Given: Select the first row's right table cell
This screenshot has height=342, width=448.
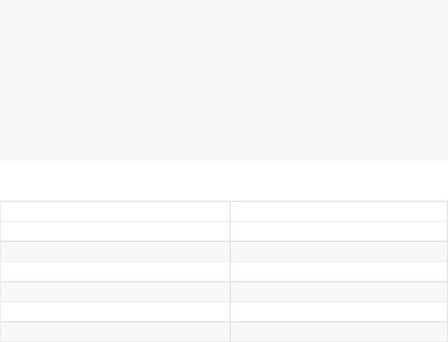Looking at the screenshot, I should point(339,211).
